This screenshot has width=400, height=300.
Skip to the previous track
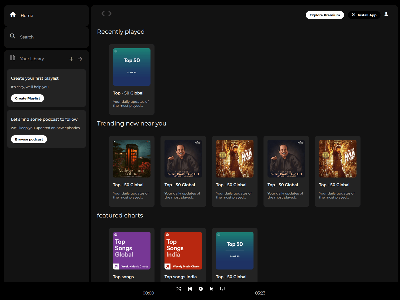click(x=190, y=289)
